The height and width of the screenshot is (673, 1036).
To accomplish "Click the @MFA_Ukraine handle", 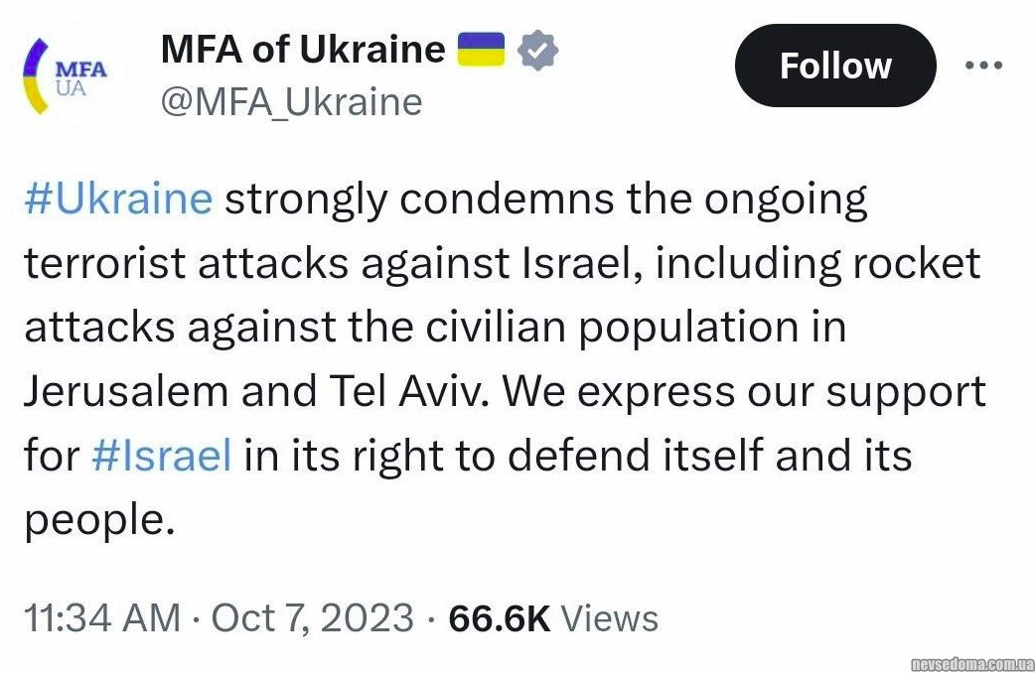I will click(291, 102).
